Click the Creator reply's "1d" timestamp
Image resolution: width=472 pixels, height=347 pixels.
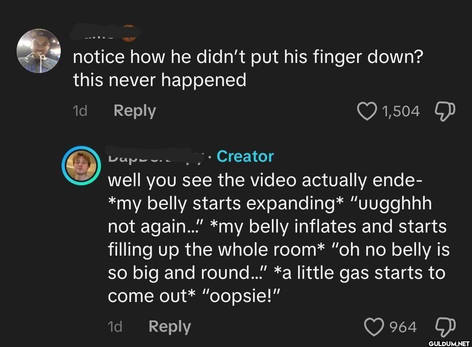pos(115,326)
